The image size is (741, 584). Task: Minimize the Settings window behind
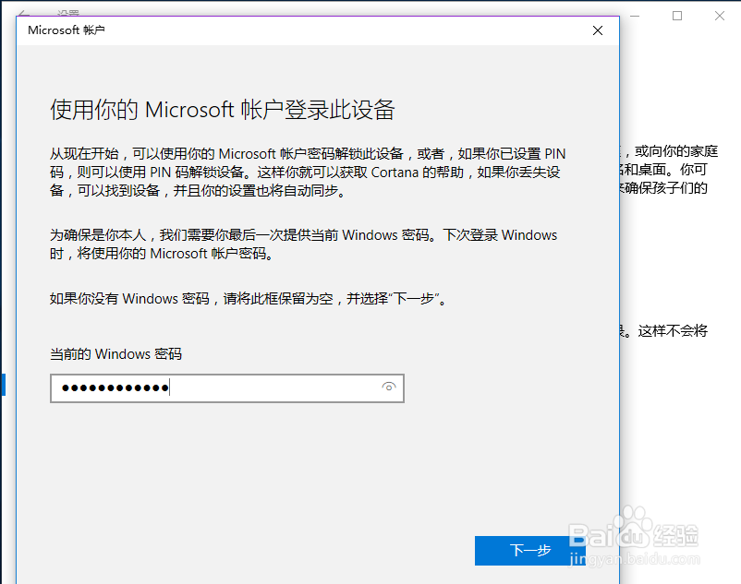pos(635,16)
